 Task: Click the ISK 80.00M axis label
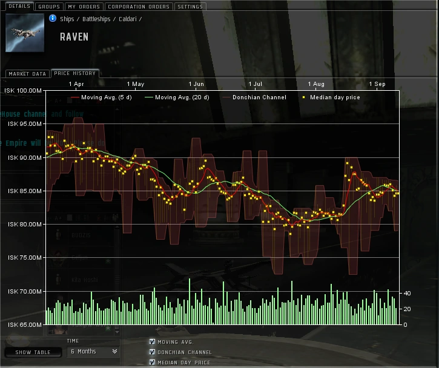(25, 224)
